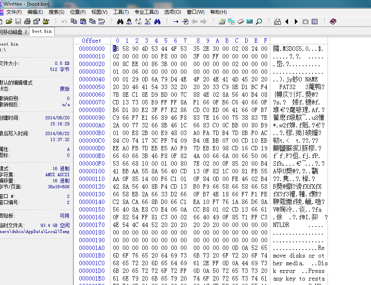This screenshot has width=371, height=285.
Task: Click the Open Folder icon with arrow
Action: point(46,21)
